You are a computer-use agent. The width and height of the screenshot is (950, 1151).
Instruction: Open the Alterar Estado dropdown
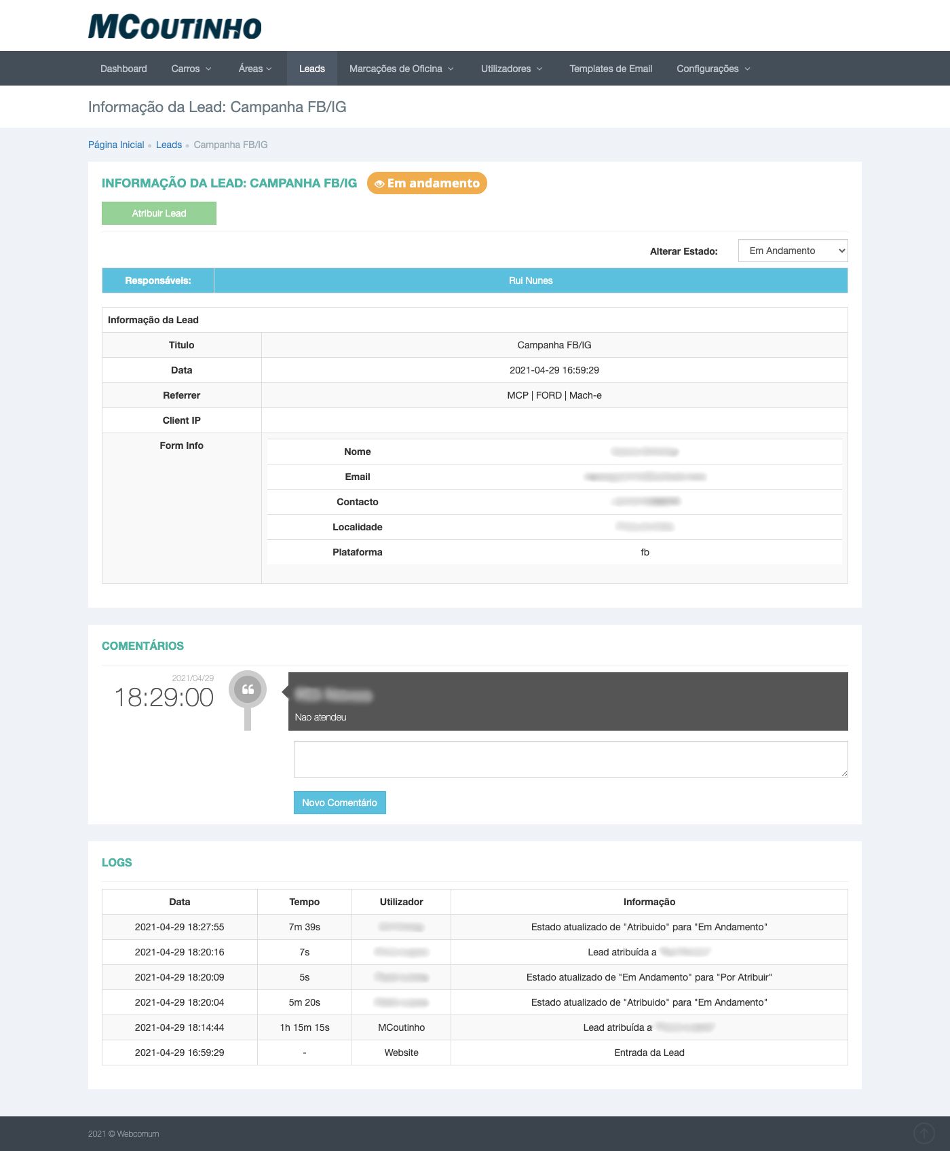(793, 251)
